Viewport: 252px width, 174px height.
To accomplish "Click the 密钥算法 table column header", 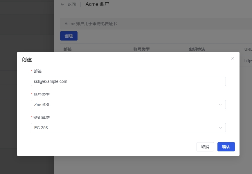I will point(197,49).
